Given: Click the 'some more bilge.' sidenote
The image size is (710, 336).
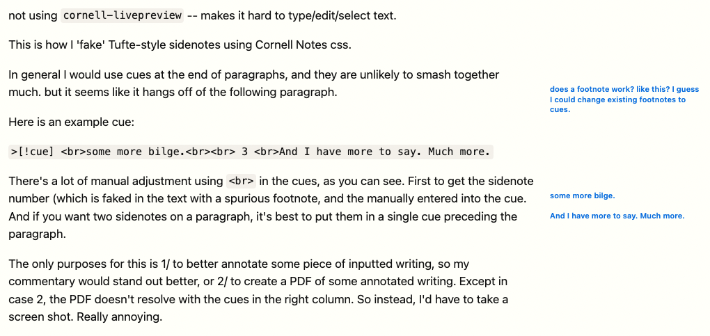Looking at the screenshot, I should pos(583,196).
